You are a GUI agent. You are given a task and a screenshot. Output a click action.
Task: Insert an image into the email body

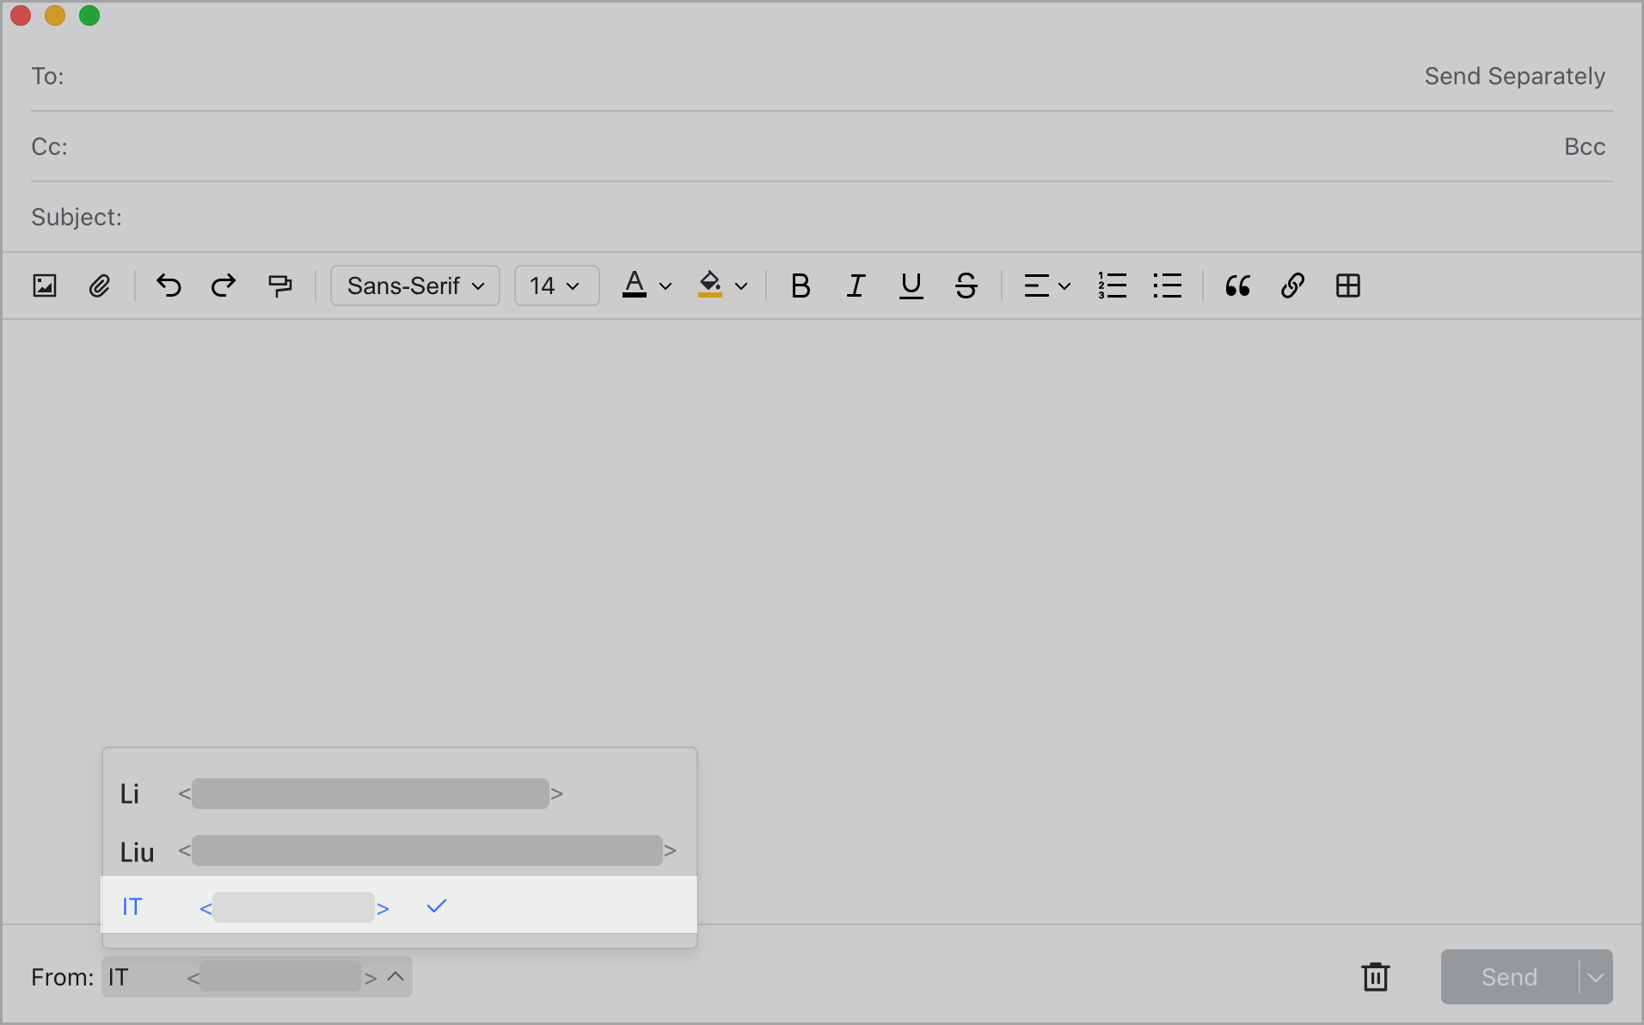(x=44, y=285)
